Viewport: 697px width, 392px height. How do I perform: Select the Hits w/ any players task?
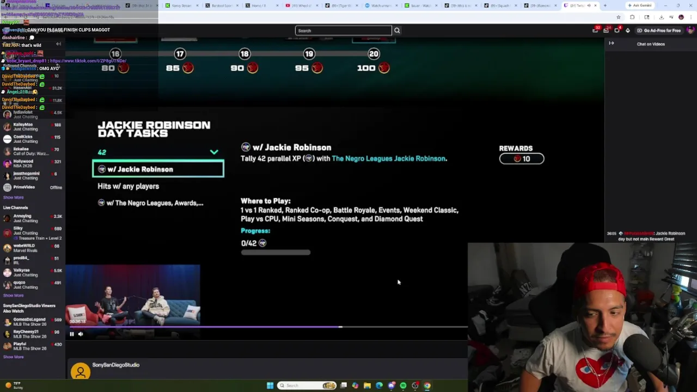click(x=128, y=186)
